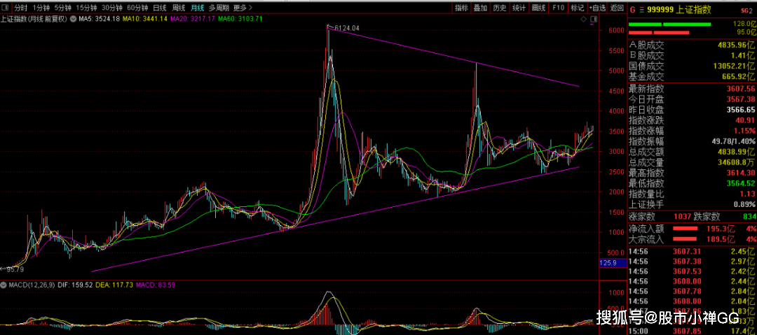Open the 标记 mark tool
Image resolution: width=757 pixels, height=335 pixels.
577,8
